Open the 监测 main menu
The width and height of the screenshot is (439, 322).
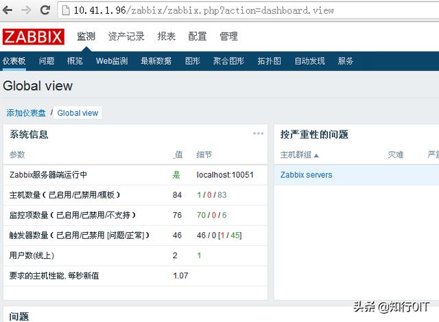click(x=86, y=36)
